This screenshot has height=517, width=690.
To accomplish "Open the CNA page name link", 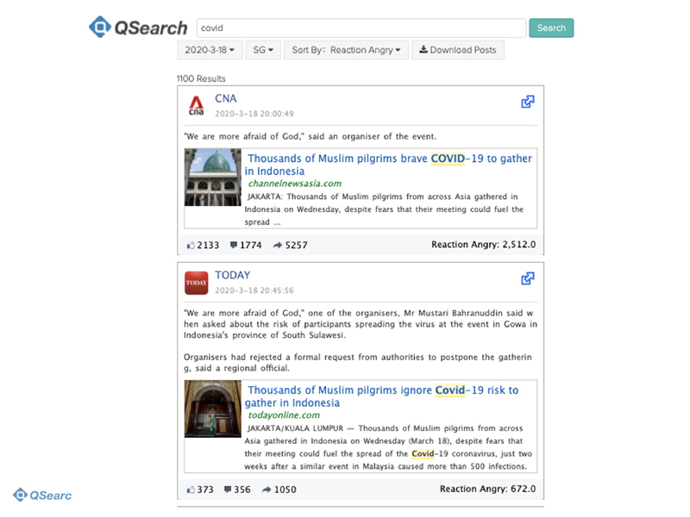I will pos(226,98).
